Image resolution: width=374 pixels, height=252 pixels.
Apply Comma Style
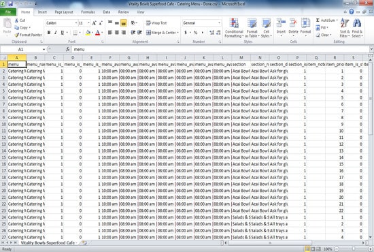(x=203, y=33)
